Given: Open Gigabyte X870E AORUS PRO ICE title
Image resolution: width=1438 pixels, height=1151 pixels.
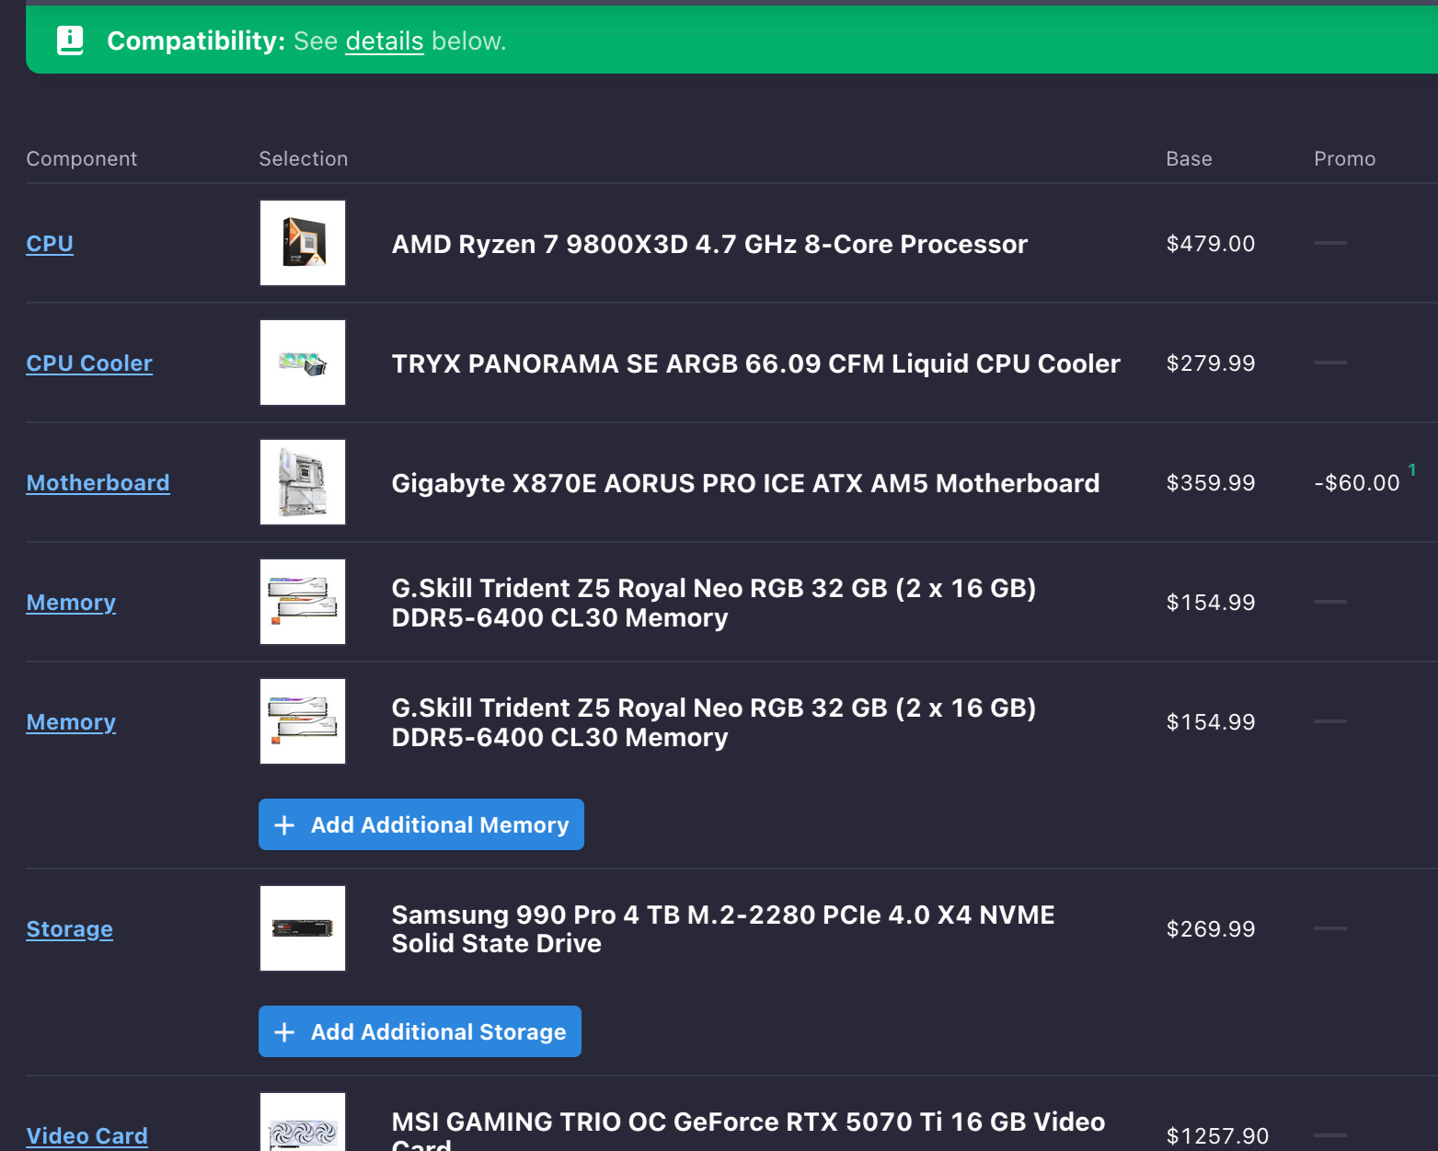Looking at the screenshot, I should coord(745,483).
